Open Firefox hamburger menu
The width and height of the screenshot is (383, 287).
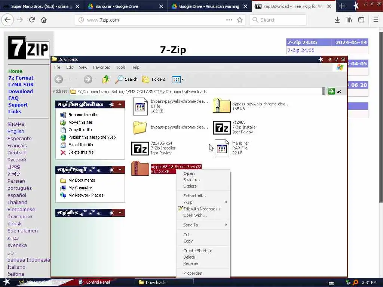tap(376, 20)
